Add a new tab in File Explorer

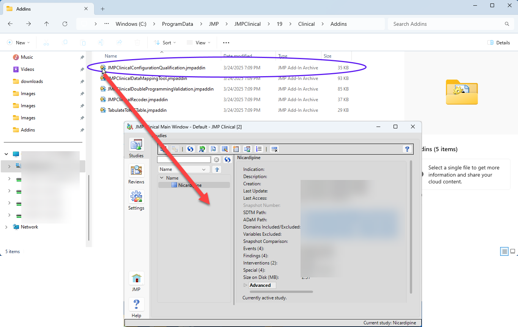tap(102, 9)
